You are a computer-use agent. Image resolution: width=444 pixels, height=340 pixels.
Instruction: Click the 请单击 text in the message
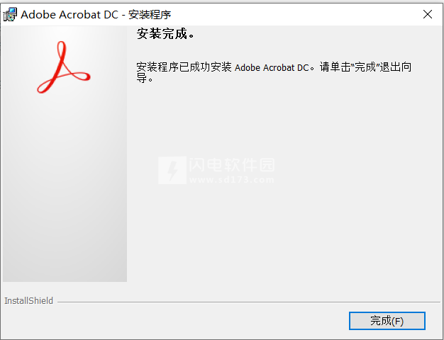point(335,67)
